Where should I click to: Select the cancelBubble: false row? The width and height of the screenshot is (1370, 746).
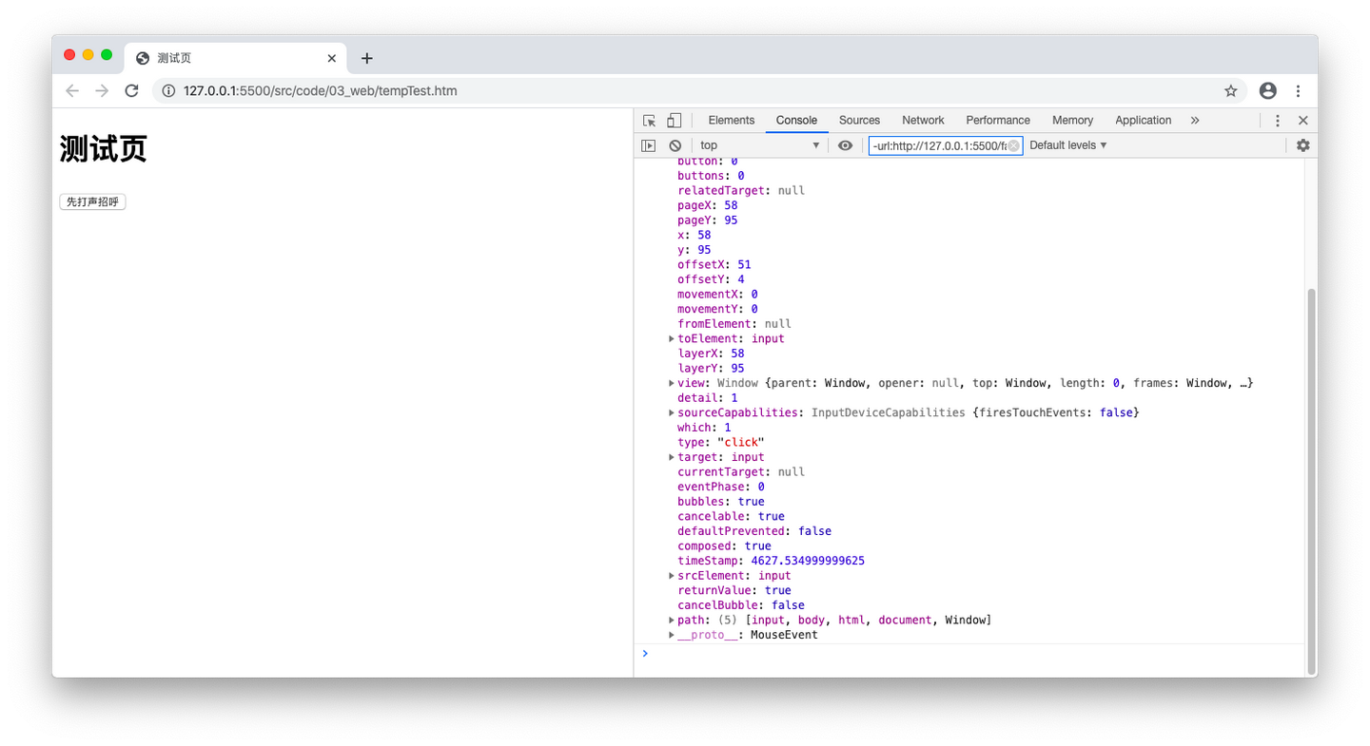741,605
